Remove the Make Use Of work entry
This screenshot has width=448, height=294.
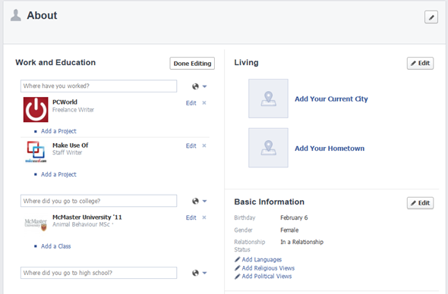click(x=204, y=145)
